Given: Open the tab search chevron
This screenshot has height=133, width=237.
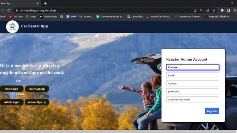Looking at the screenshot, I should click(214, 3).
